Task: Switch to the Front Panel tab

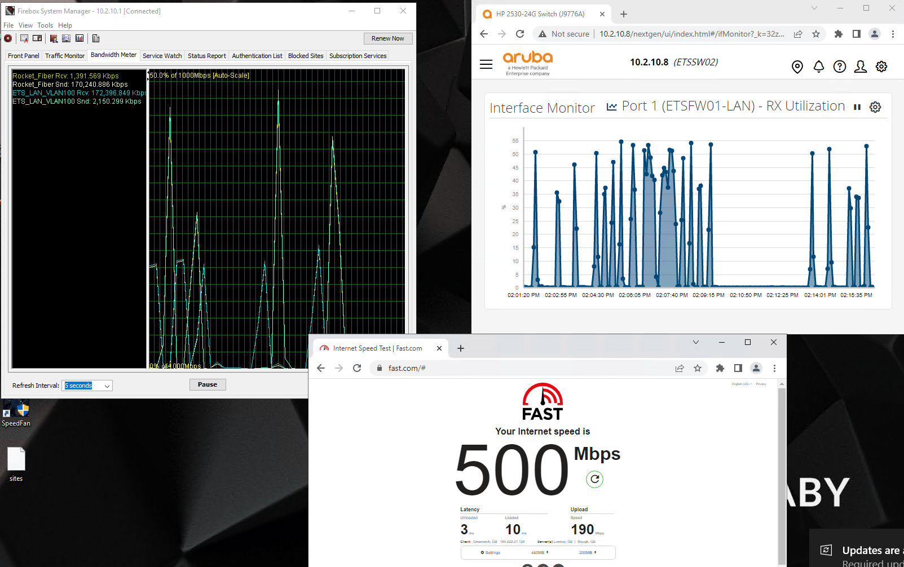Action: coord(24,56)
